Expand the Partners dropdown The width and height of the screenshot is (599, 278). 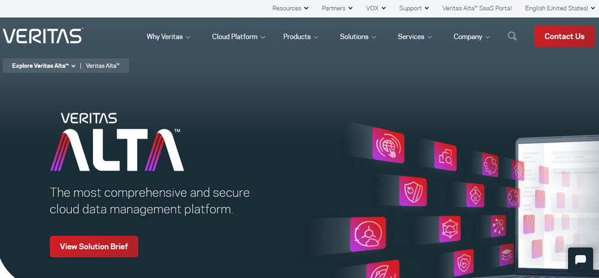click(337, 8)
